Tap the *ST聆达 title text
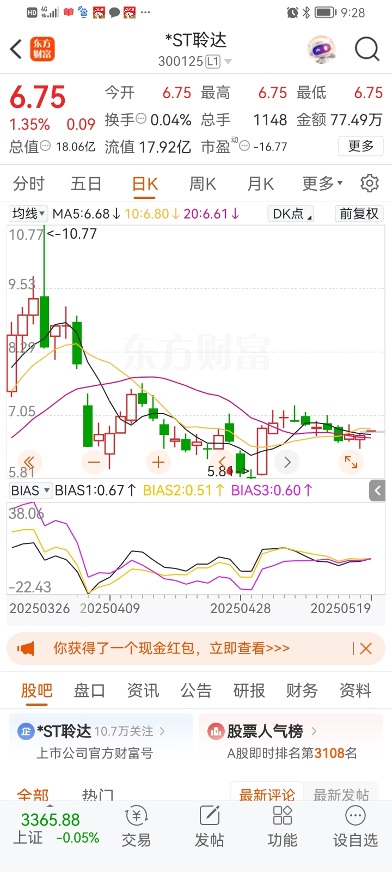The width and height of the screenshot is (392, 872). [x=195, y=40]
